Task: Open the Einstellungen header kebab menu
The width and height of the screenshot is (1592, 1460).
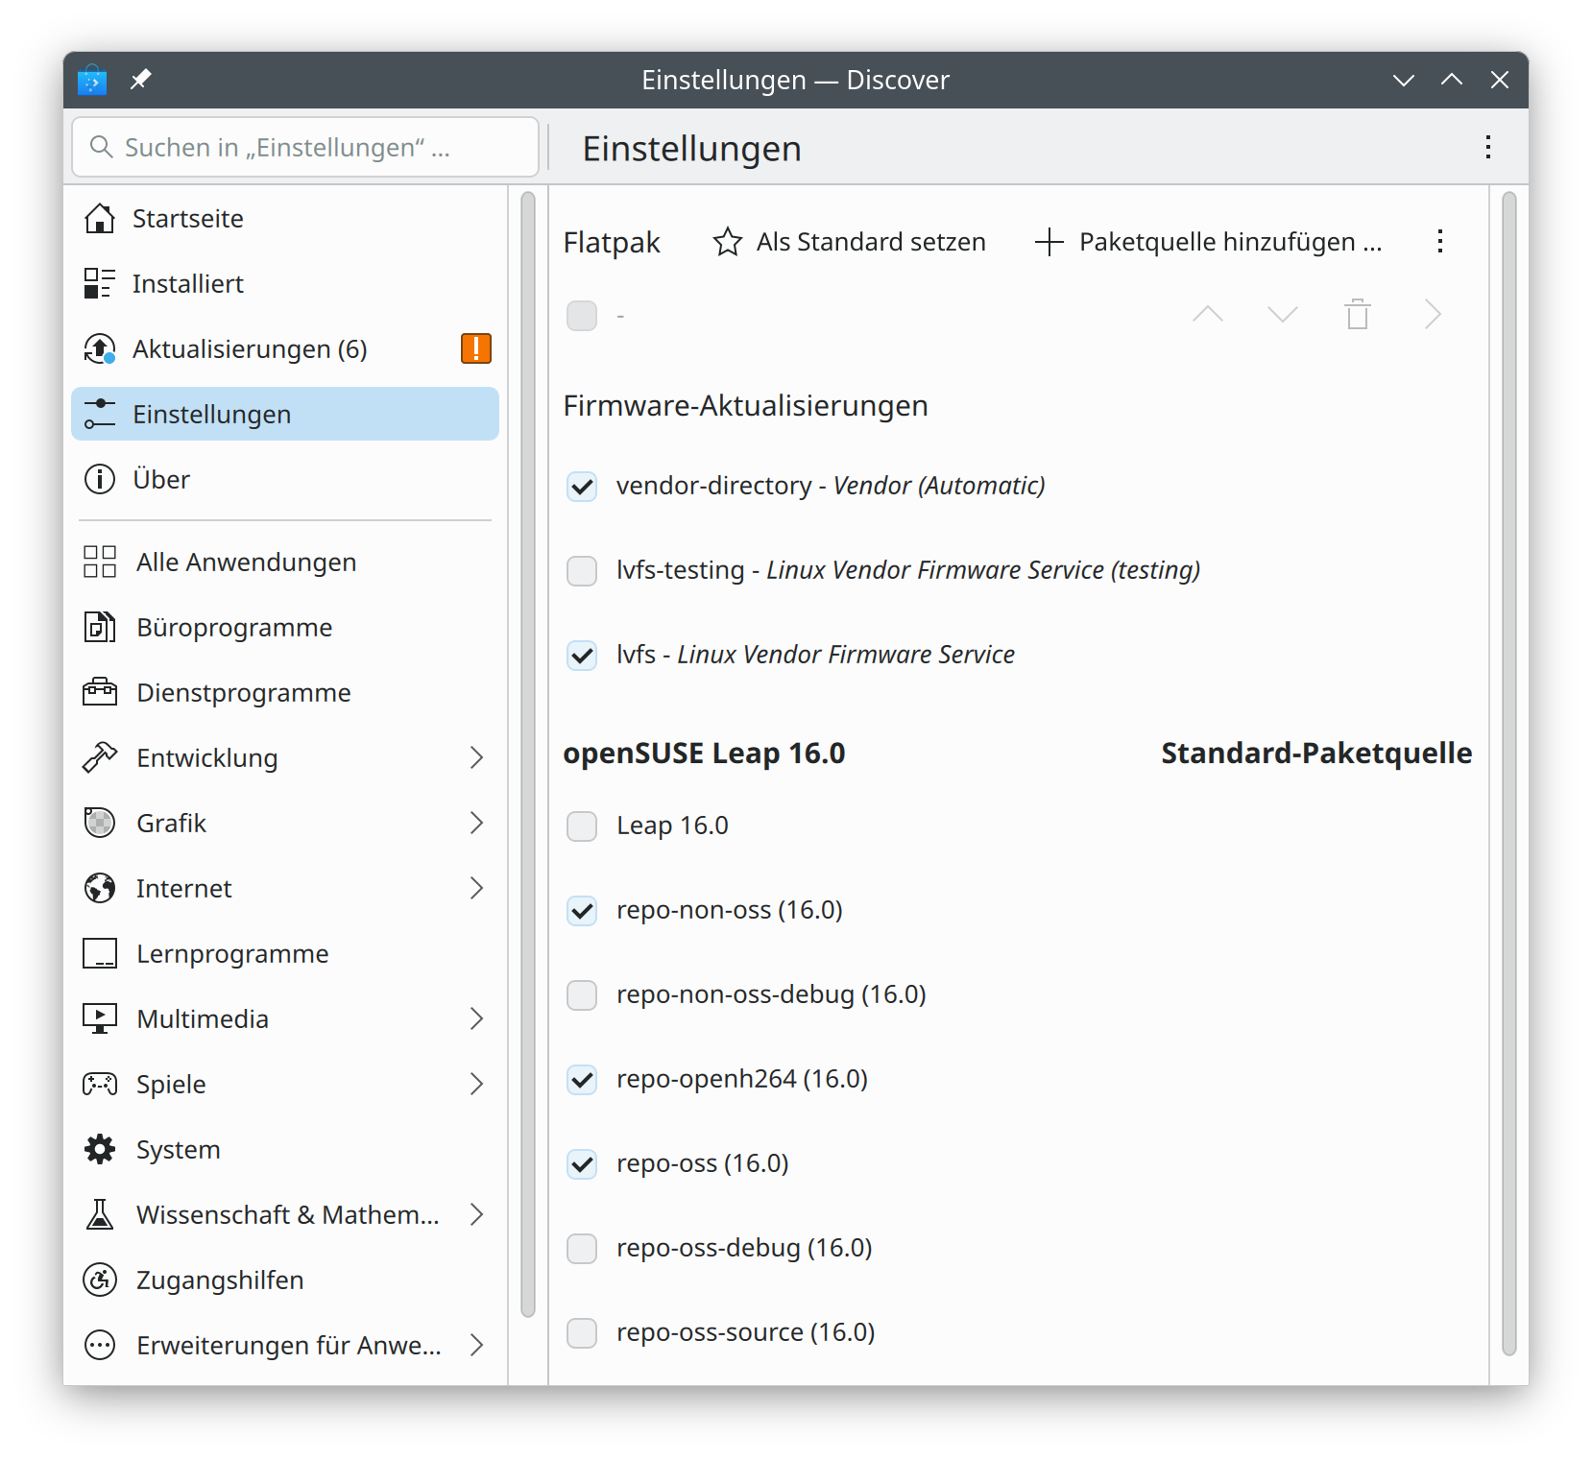Action: tap(1487, 148)
